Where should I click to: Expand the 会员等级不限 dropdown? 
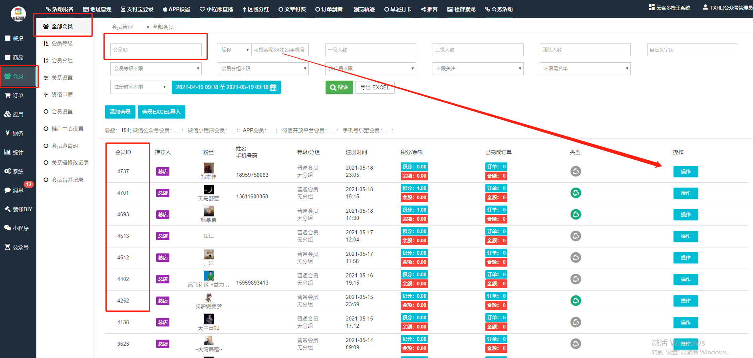[156, 69]
